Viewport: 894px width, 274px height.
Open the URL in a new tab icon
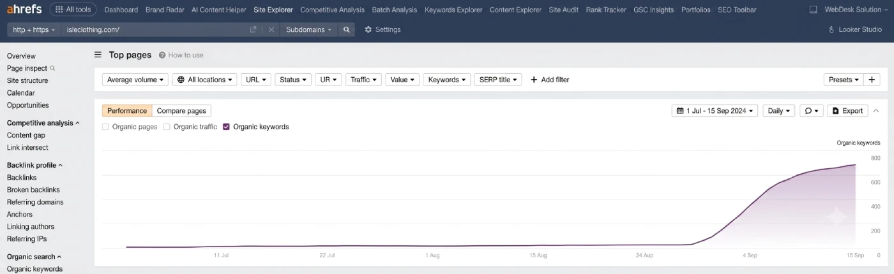click(254, 29)
